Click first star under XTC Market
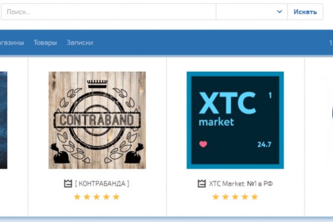The image size is (333, 222). coord(215,196)
